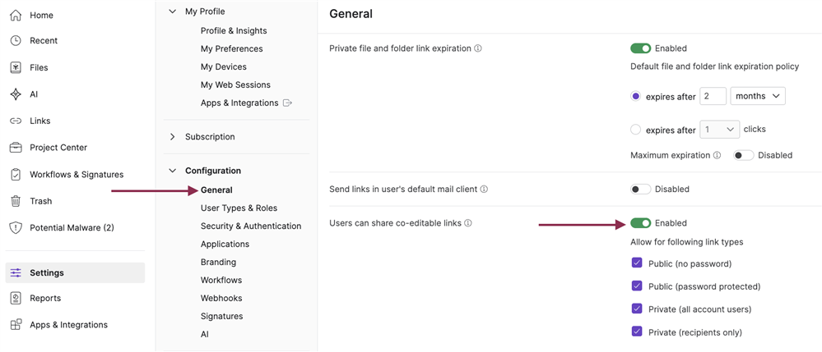Click the expires after months number field
Viewport: 822px width, 352px height.
(713, 96)
